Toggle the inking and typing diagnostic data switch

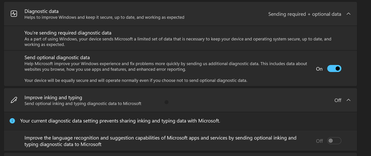tap(334, 141)
